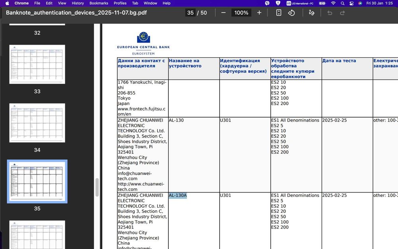The width and height of the screenshot is (398, 249).
Task: Open Spotlight search
Action: pos(342,3)
